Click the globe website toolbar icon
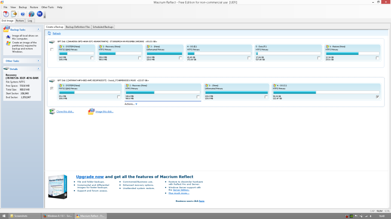 coord(31,14)
